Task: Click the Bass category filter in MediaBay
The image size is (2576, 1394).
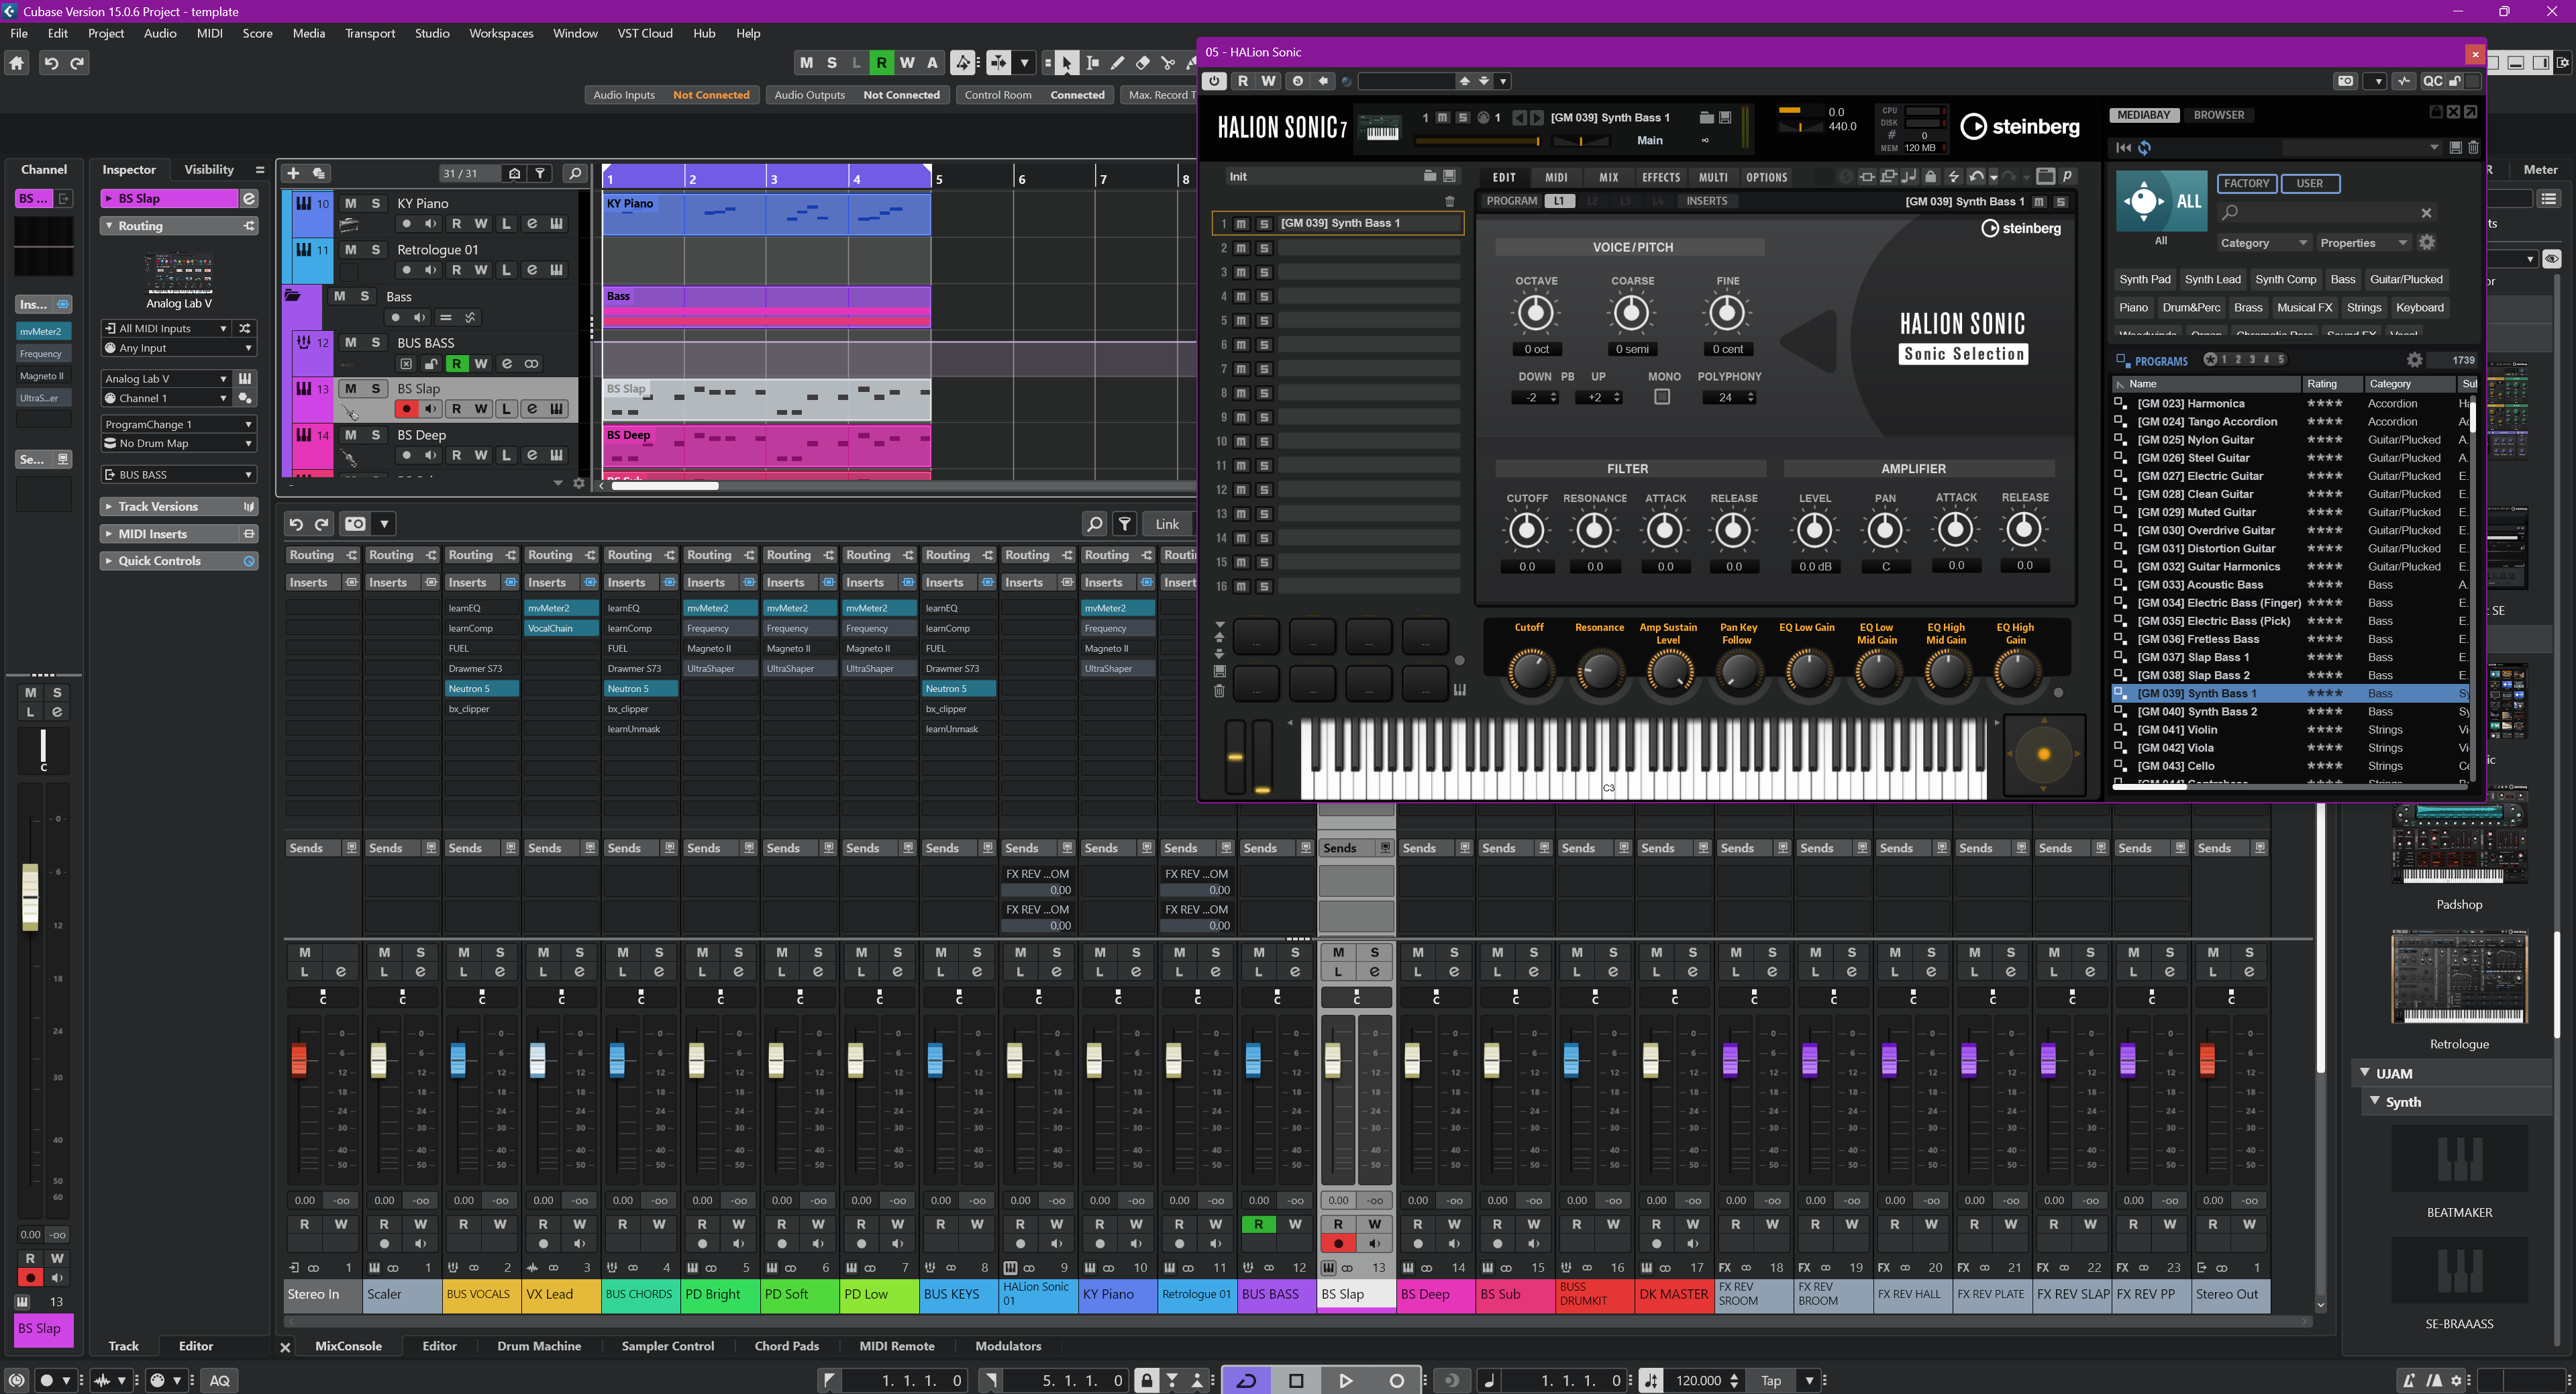Action: coord(2343,279)
